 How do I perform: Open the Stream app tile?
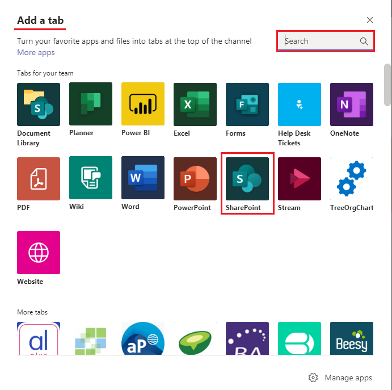pyautogui.click(x=300, y=179)
